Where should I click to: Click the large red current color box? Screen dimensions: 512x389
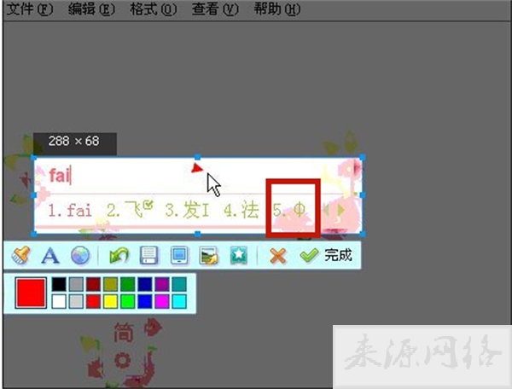pyautogui.click(x=31, y=293)
